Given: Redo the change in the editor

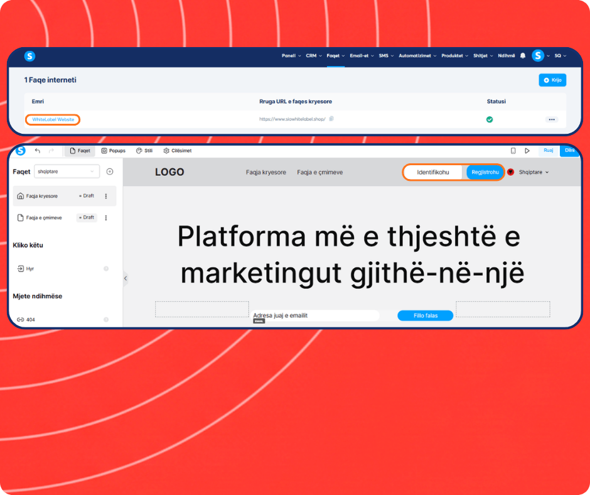Looking at the screenshot, I should pyautogui.click(x=51, y=151).
